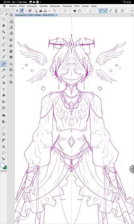Open the Ajuda menu
This screenshot has width=134, height=224.
(94, 6)
